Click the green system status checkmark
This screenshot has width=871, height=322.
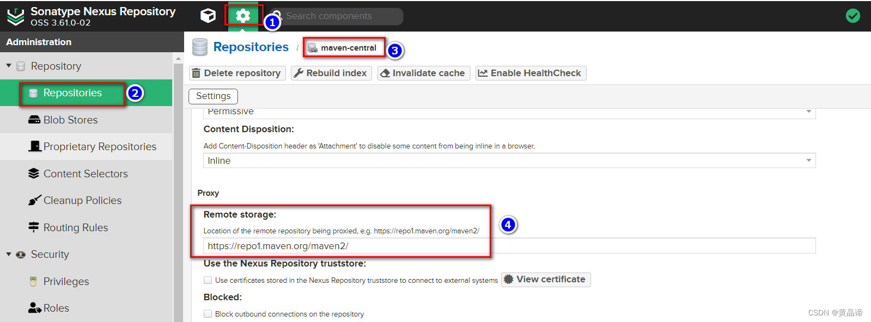tap(853, 16)
